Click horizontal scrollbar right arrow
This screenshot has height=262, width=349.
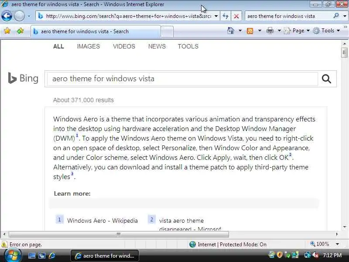point(337,234)
